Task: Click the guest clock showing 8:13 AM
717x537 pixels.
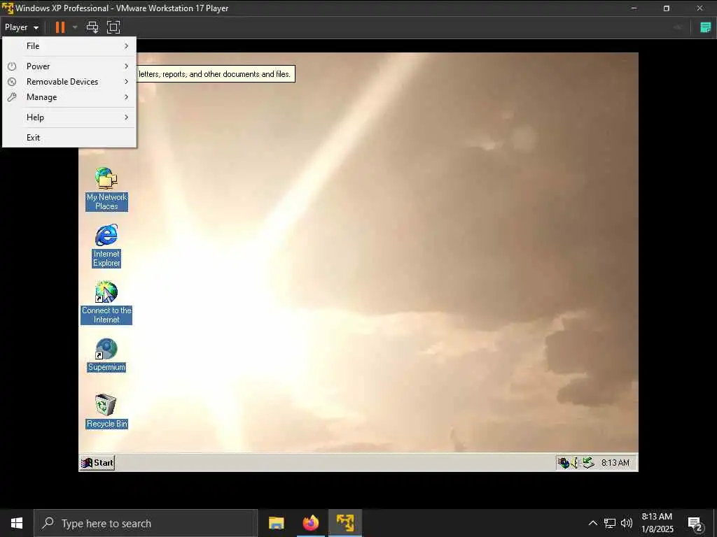Action: click(x=615, y=463)
